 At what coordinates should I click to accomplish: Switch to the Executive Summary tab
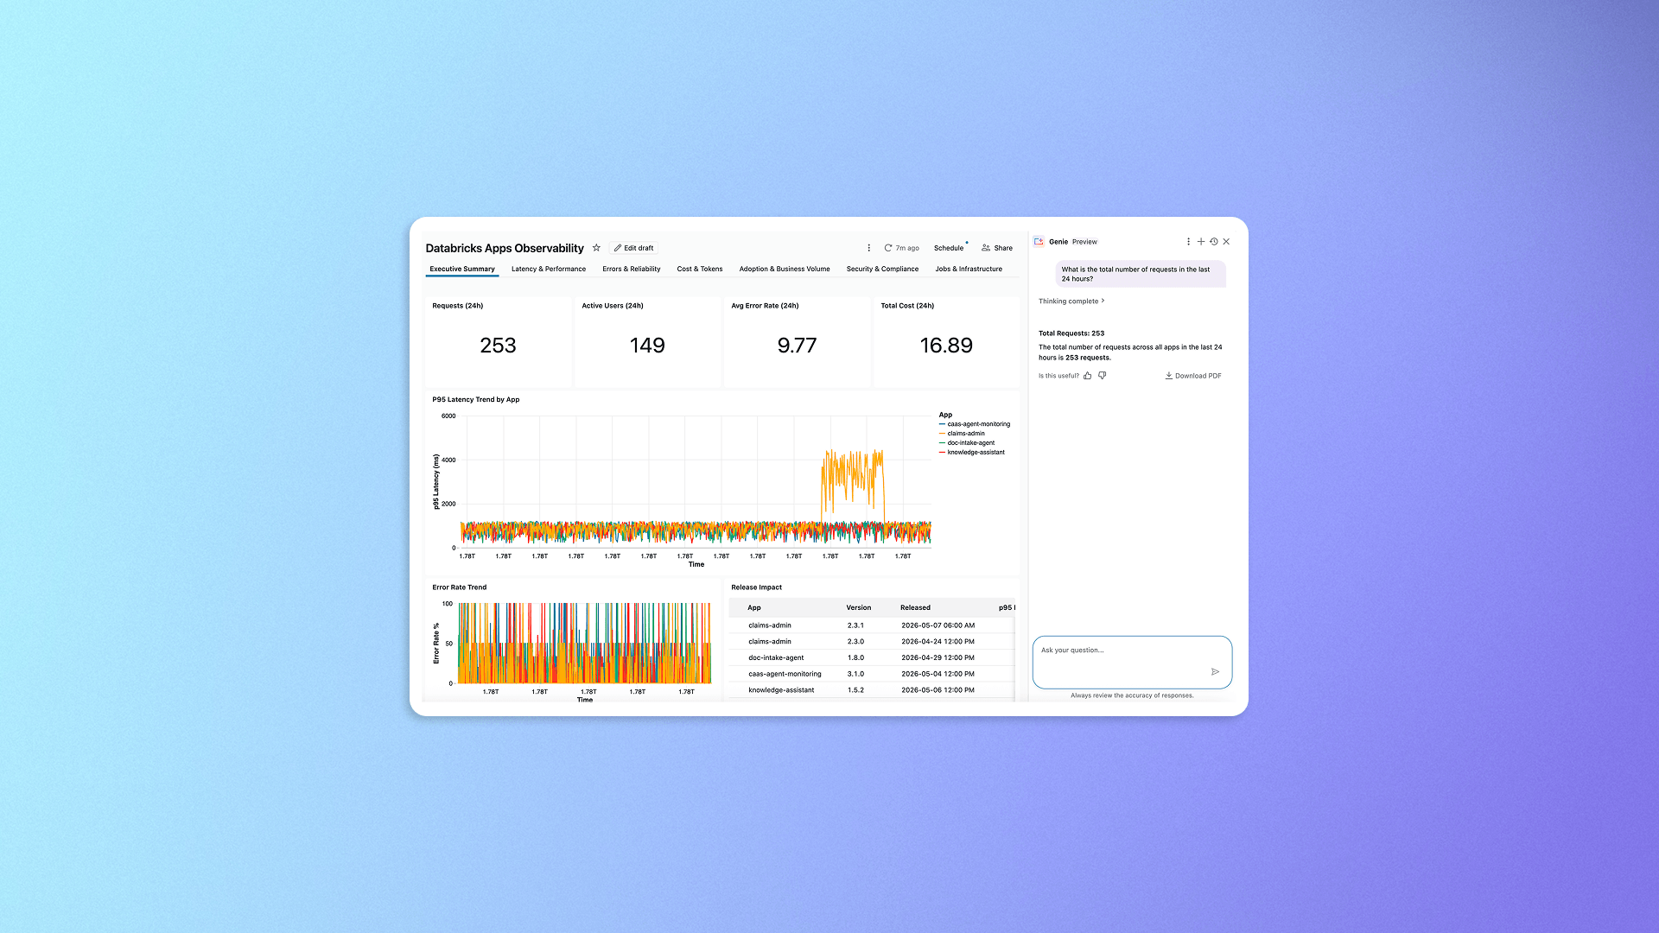click(x=462, y=270)
